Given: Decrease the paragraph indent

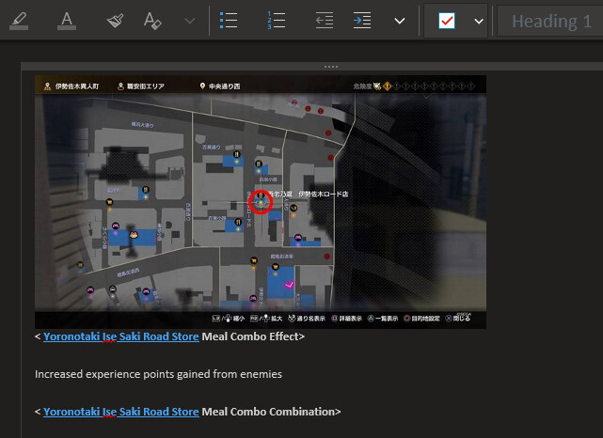Looking at the screenshot, I should click(x=325, y=21).
